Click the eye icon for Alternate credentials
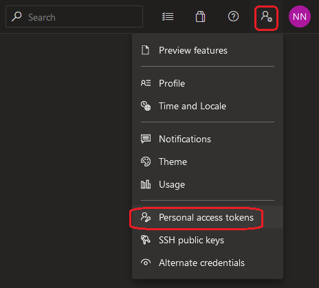Viewport: 319px width, 288px height. [x=146, y=263]
